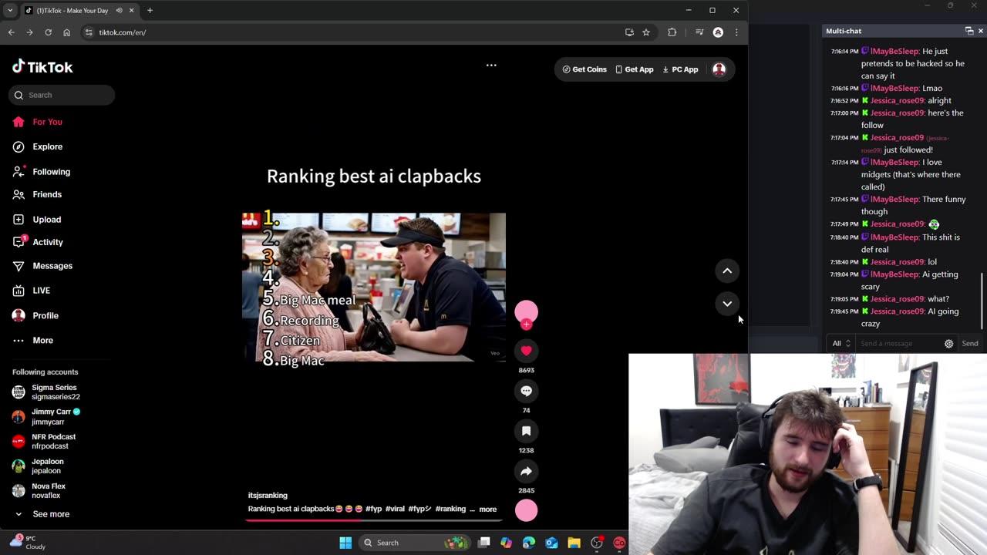Pop out the Multi-chat panel
Screen dimensions: 987x555
[969, 31]
